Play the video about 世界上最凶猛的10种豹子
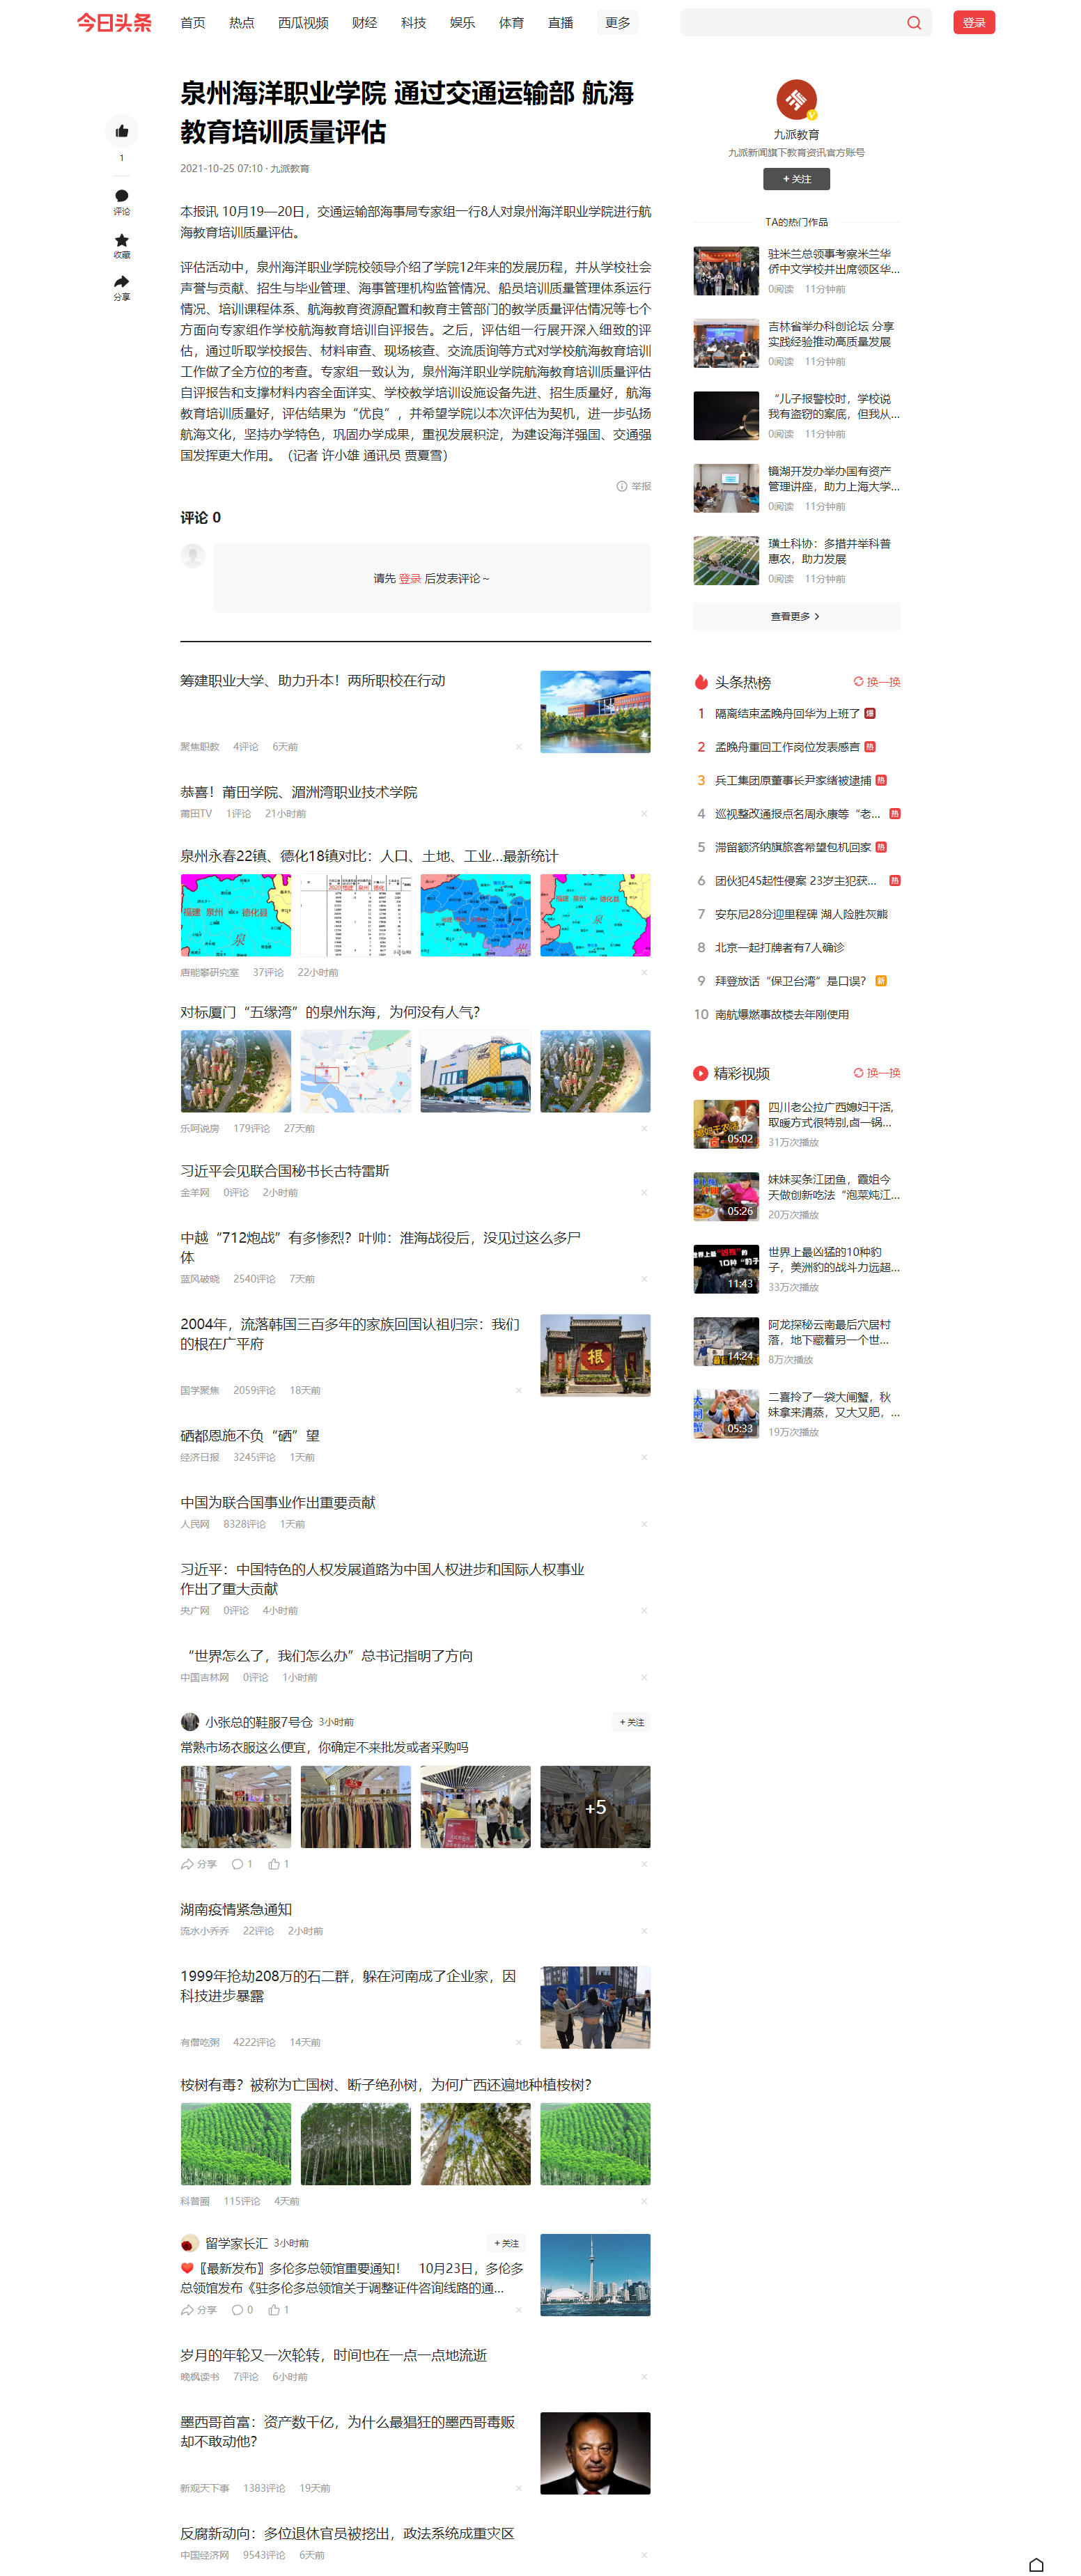 (726, 1268)
